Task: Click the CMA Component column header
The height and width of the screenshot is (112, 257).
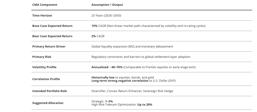Action: (45, 5)
